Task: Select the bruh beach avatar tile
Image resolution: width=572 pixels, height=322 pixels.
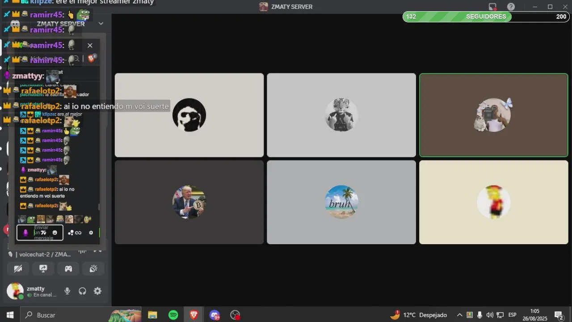Action: [341, 202]
